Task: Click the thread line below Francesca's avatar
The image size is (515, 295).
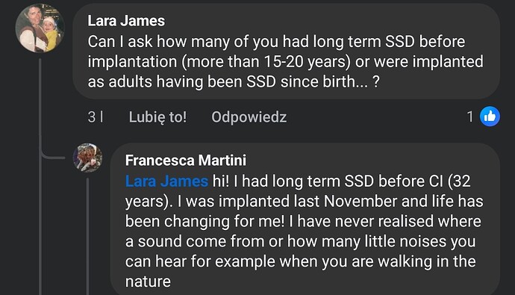Action: point(87,236)
